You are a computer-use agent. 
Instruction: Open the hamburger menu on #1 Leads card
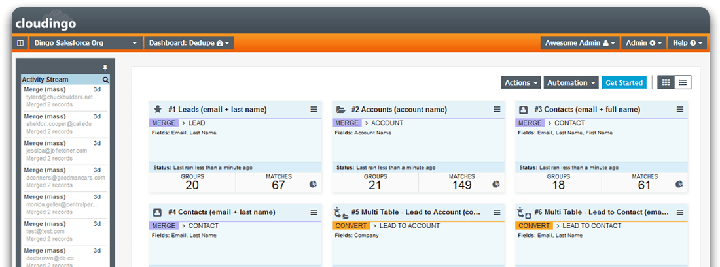coord(314,110)
